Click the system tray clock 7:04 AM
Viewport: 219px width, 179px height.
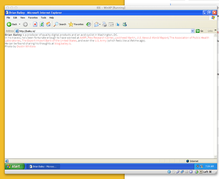[x=209, y=167]
